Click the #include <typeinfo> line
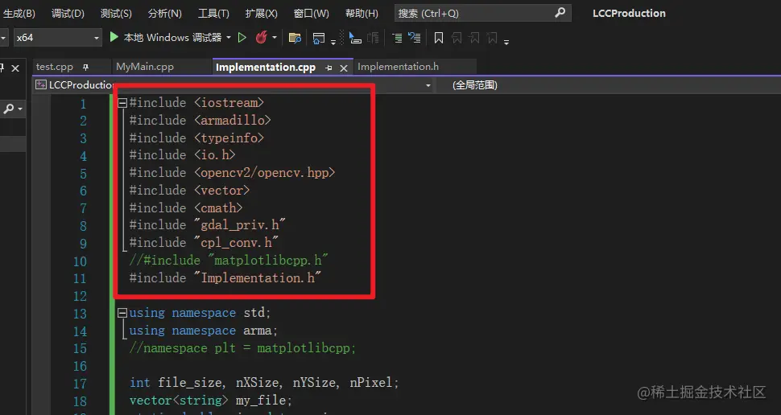This screenshot has width=781, height=415. point(196,138)
